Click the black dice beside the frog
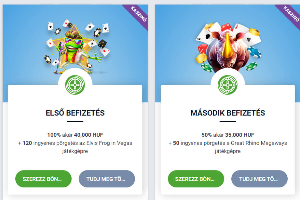300x200 pixels. [102, 44]
